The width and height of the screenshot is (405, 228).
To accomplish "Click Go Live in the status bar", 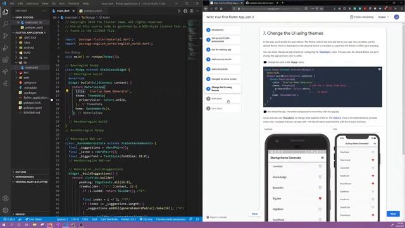I will click(x=146, y=219).
